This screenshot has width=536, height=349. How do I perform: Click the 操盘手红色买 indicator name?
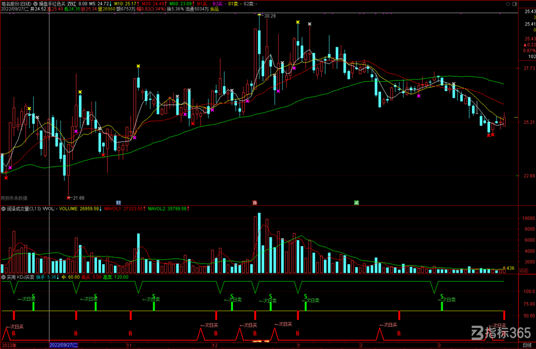coord(52,3)
